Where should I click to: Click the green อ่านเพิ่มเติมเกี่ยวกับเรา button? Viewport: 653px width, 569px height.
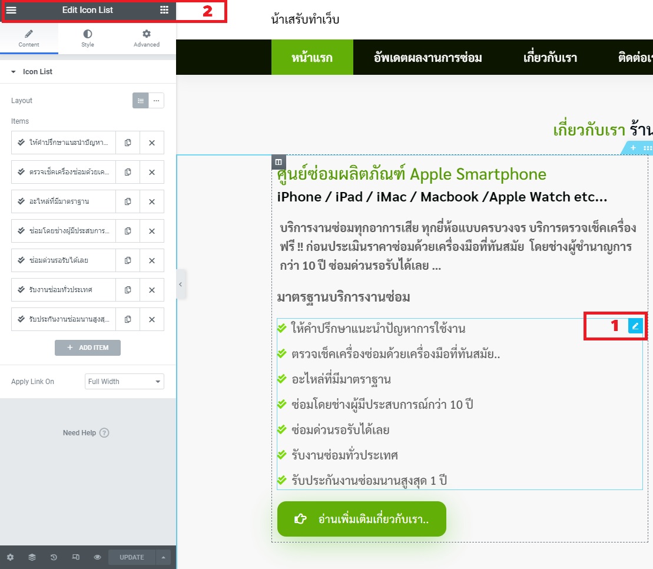362,519
